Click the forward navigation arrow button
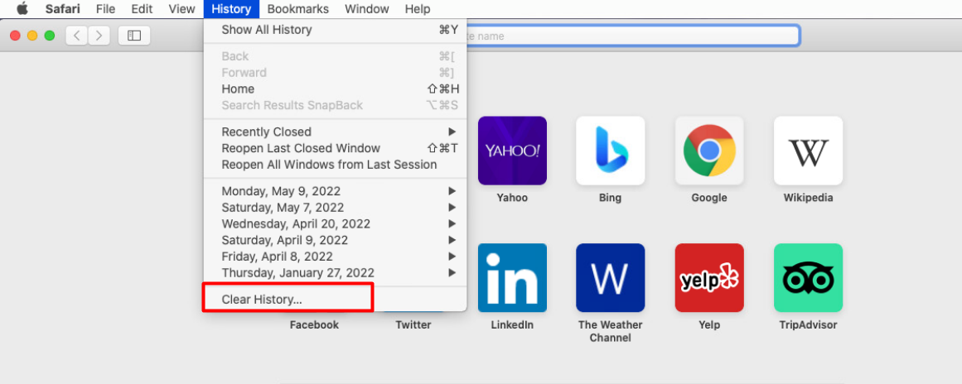The height and width of the screenshot is (384, 962). [x=99, y=36]
